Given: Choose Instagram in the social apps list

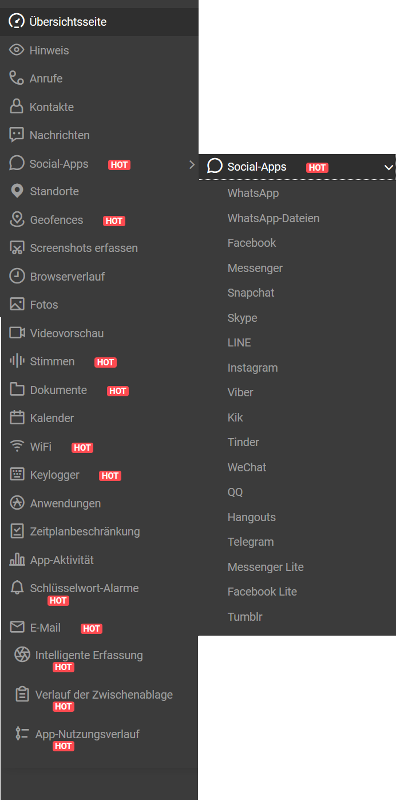Looking at the screenshot, I should 252,368.
